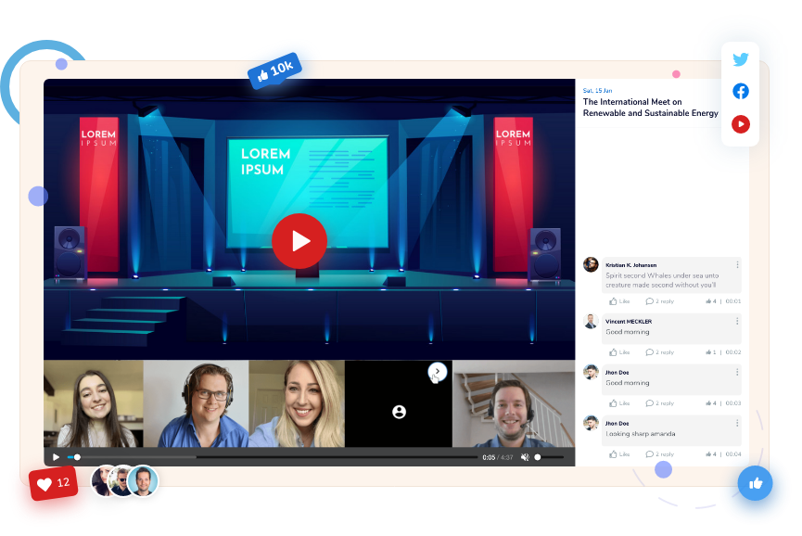
Task: Open replies on Jhon Doe's Good morning comment
Action: [x=659, y=403]
